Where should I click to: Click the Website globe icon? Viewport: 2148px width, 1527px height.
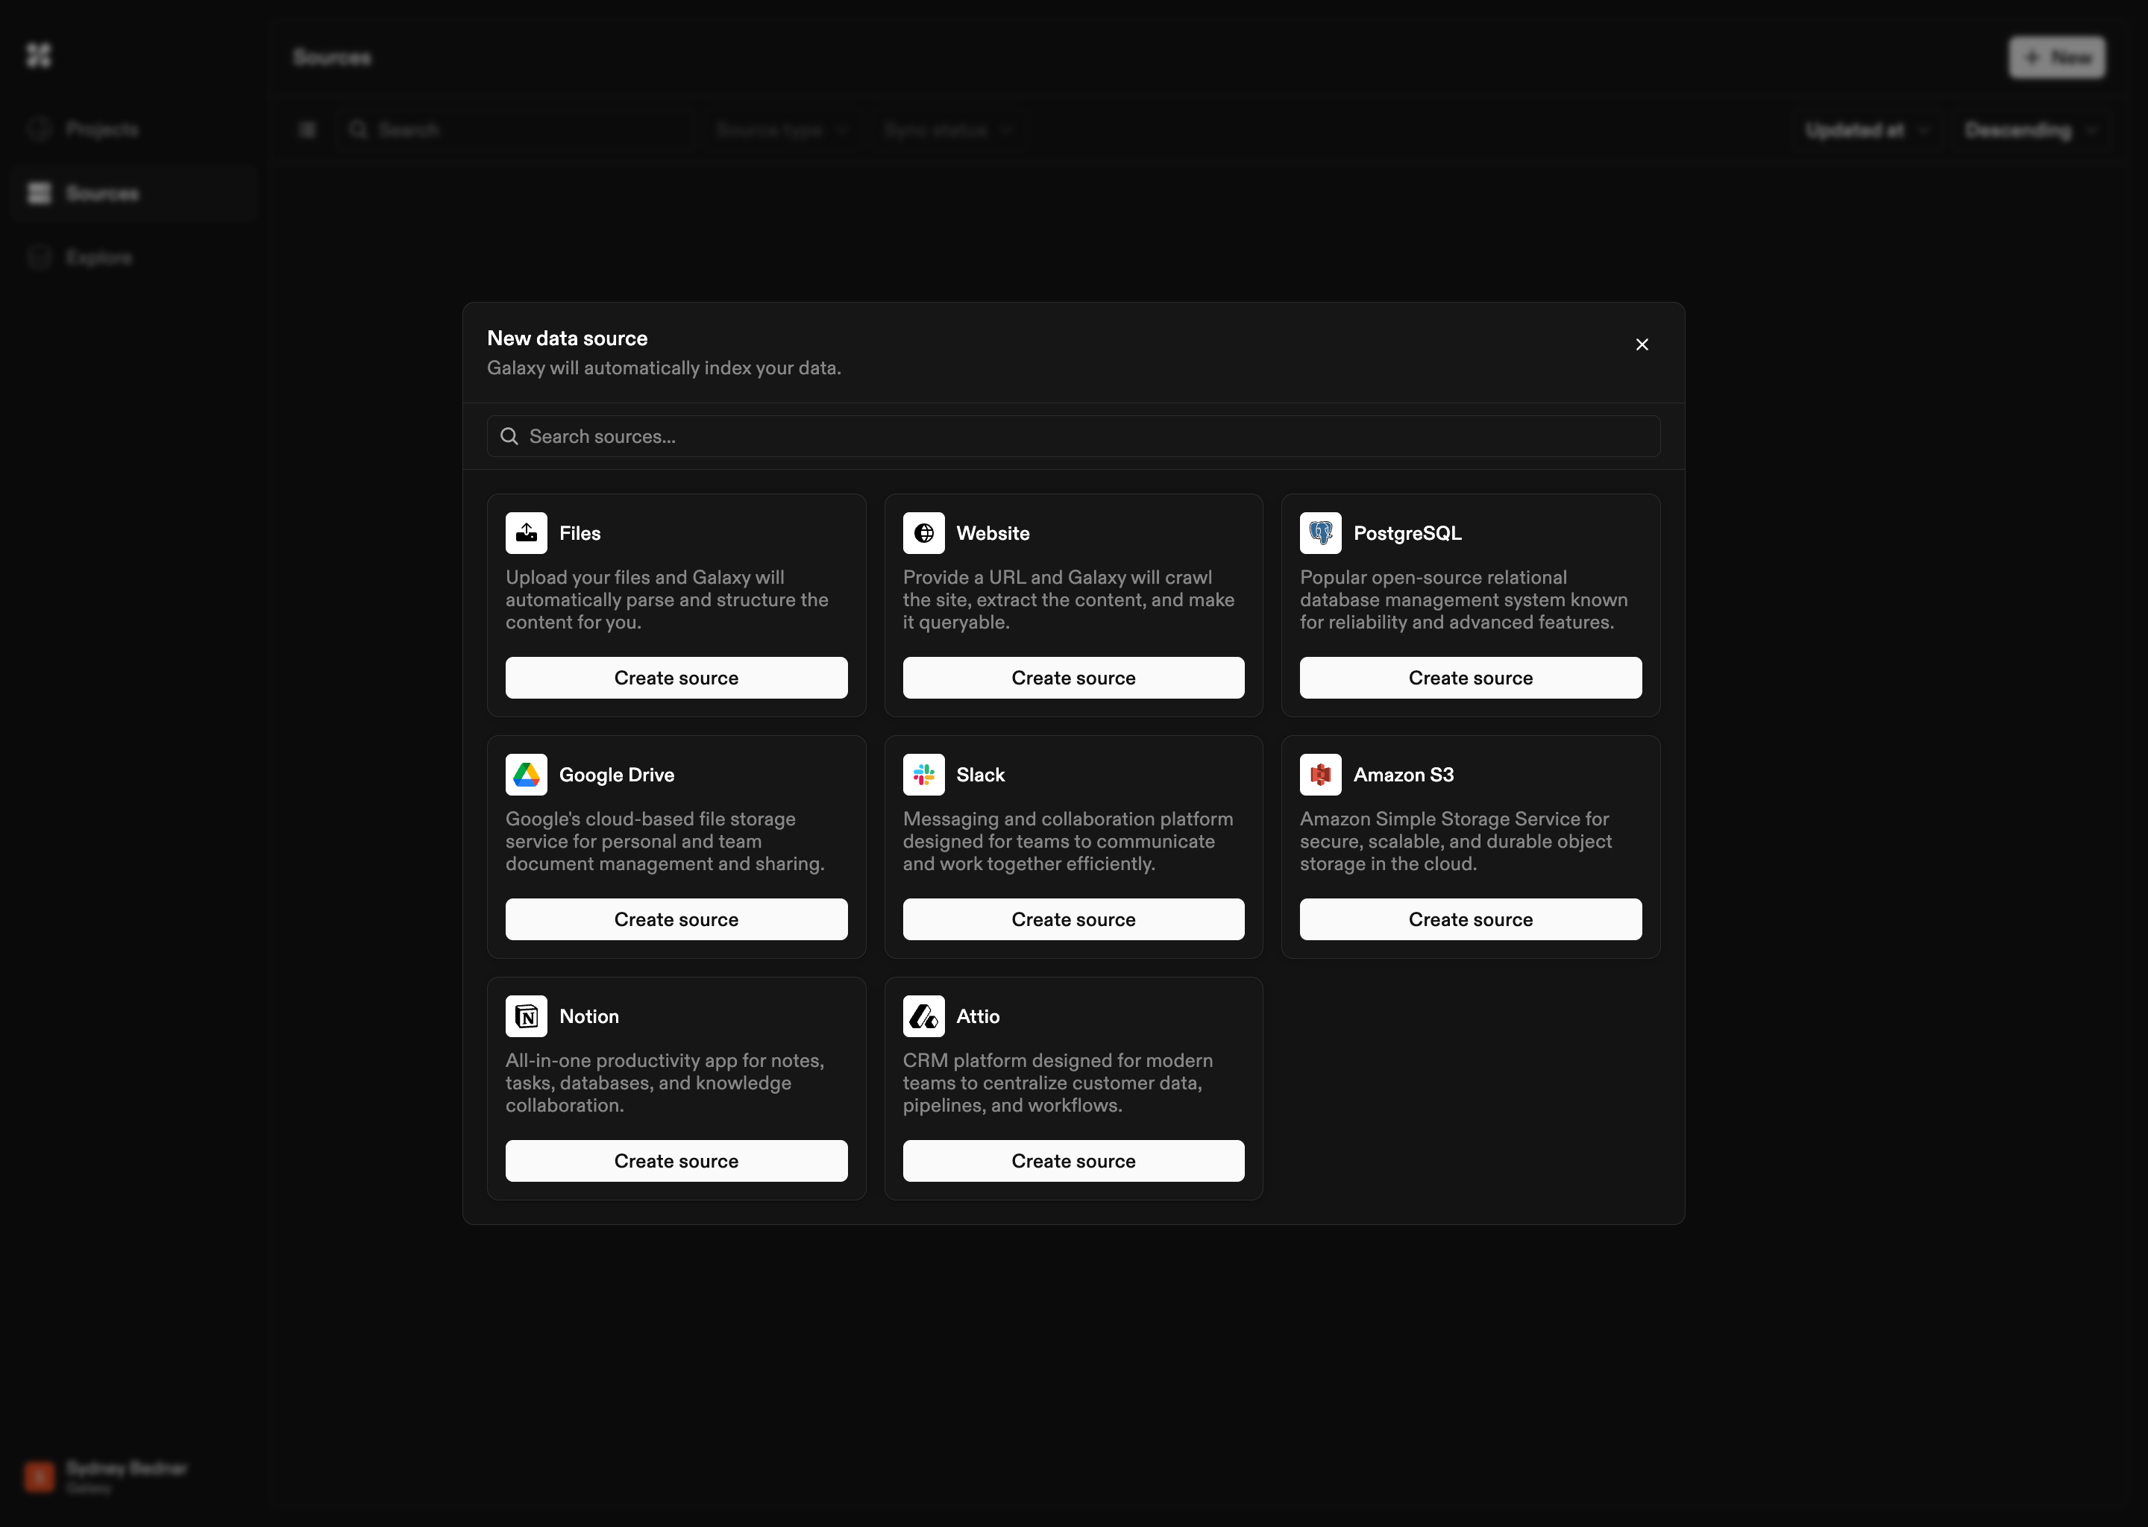pos(923,533)
